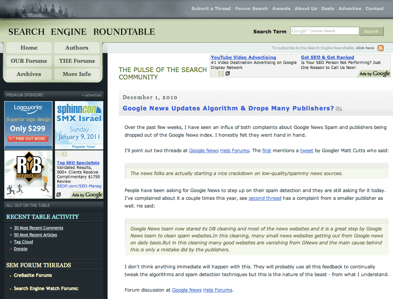
Task: Open Help Forums link in forum discussion line
Action: coord(217,290)
